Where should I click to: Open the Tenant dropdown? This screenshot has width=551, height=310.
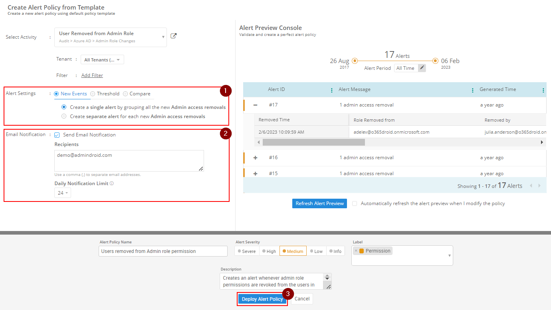point(102,60)
